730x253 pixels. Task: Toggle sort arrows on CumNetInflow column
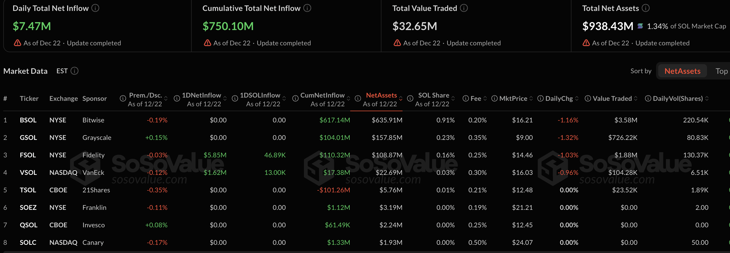348,98
